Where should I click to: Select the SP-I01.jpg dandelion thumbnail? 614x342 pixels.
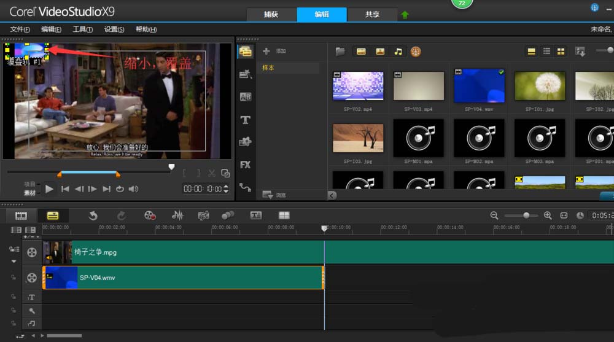pyautogui.click(x=540, y=87)
